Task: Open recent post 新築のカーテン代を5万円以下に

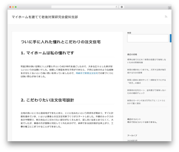Action: pyautogui.click(x=146, y=102)
